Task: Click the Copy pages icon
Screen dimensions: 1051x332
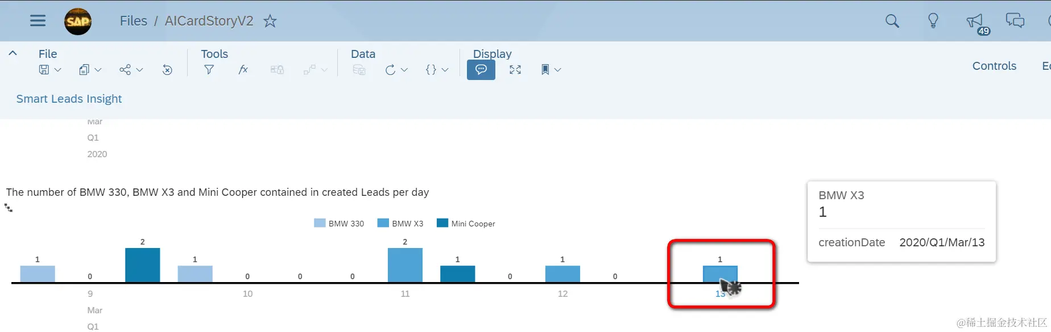Action: [84, 70]
